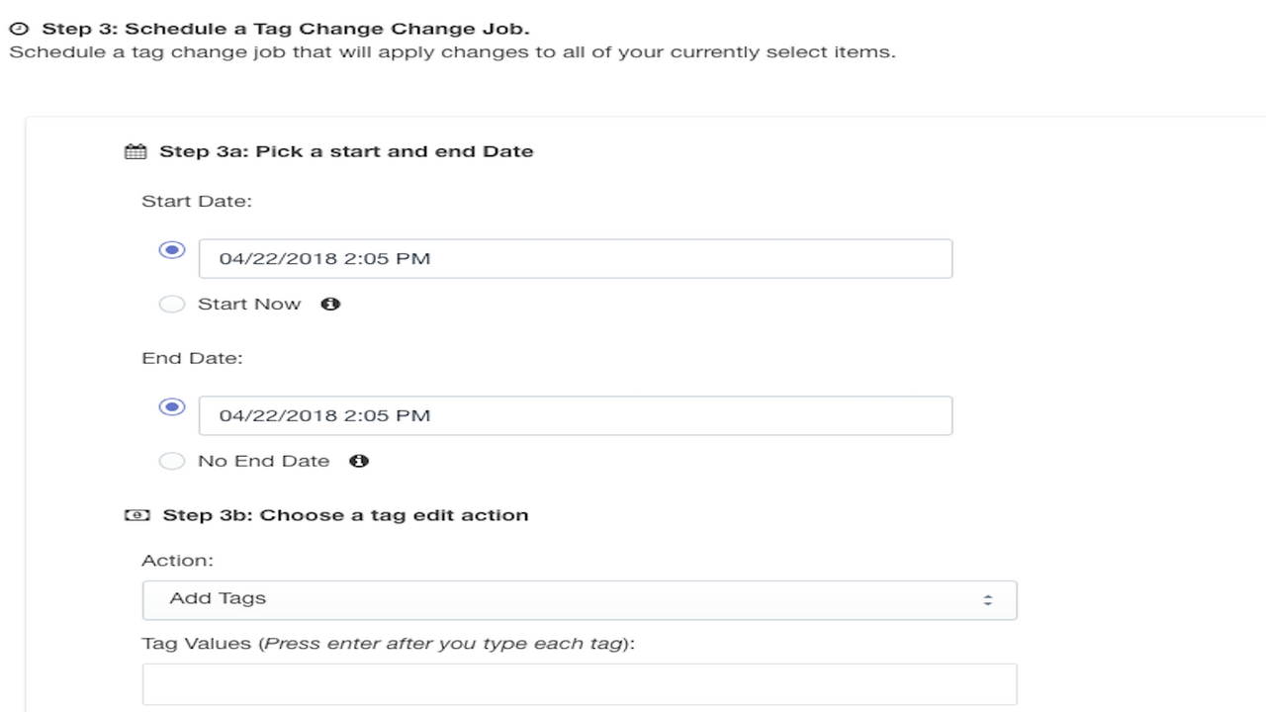
Task: Click the Step 3b heading text
Action: pyautogui.click(x=343, y=514)
